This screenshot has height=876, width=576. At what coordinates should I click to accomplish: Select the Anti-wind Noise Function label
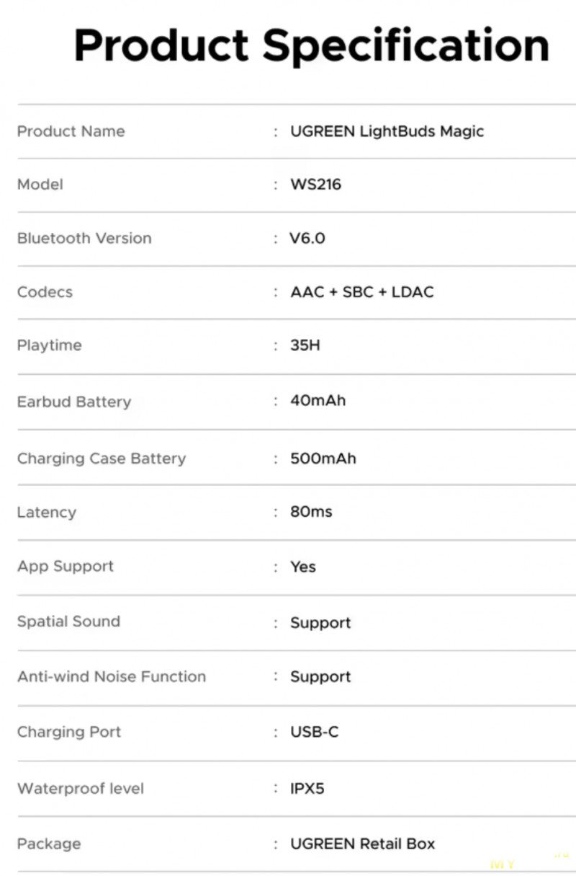click(112, 676)
